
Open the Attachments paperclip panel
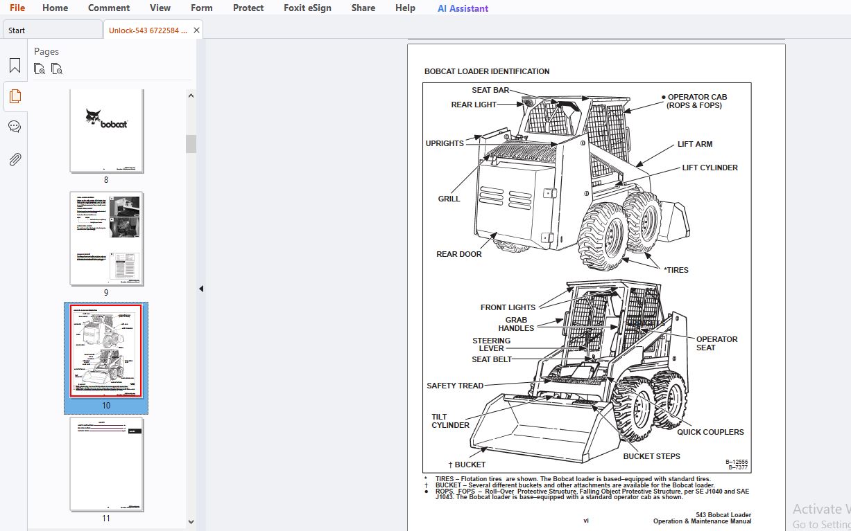click(x=15, y=159)
